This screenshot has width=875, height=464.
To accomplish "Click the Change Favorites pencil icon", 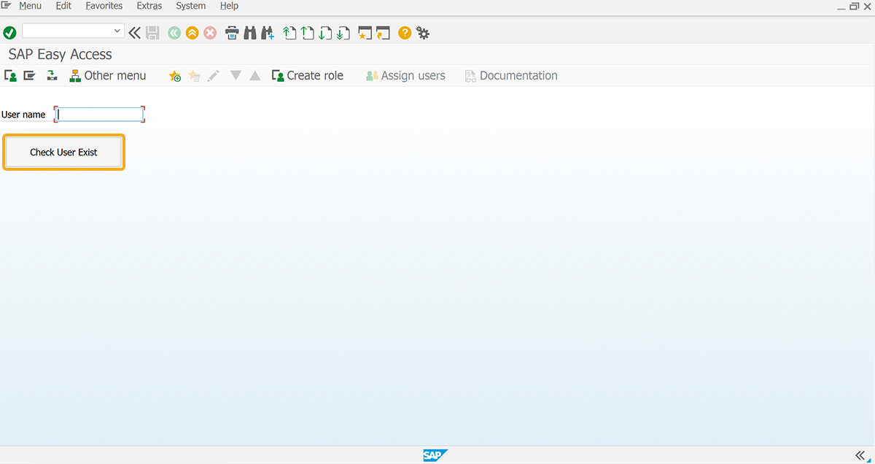I will (213, 76).
